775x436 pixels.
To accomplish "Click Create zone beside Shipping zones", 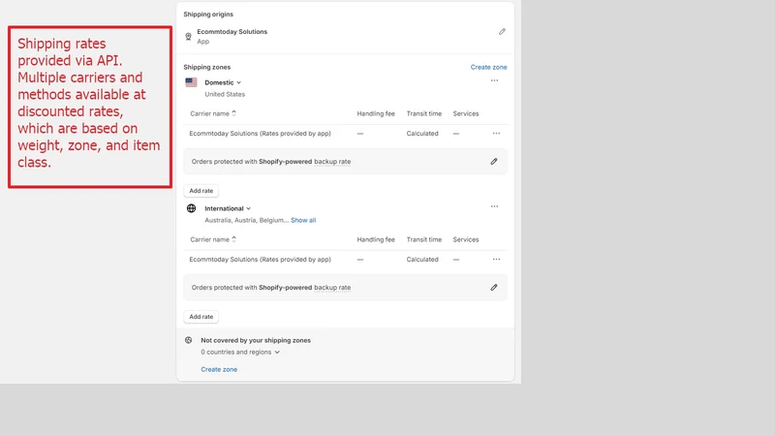I will tap(488, 67).
